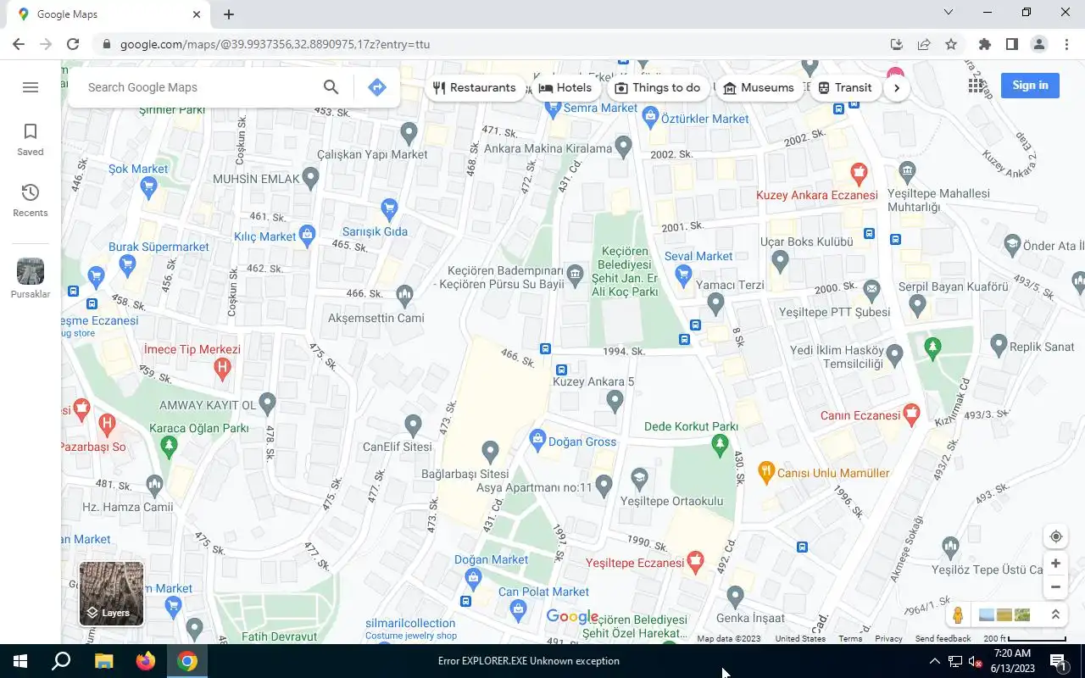Reload the page

[73, 44]
